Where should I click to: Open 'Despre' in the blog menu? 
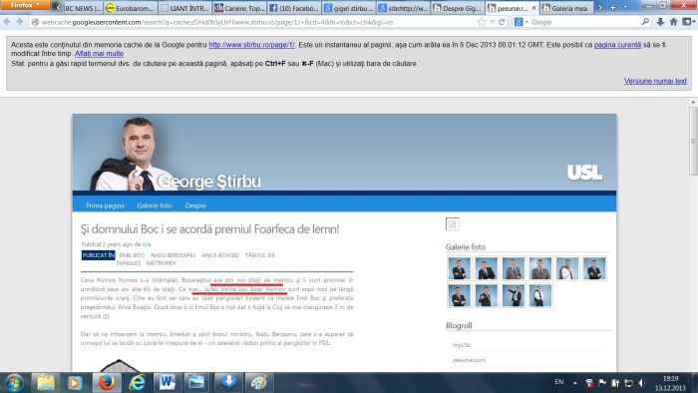(x=195, y=205)
